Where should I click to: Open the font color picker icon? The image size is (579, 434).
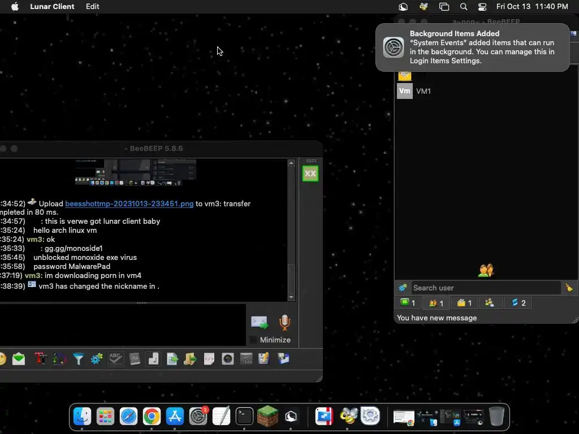pyautogui.click(x=59, y=359)
